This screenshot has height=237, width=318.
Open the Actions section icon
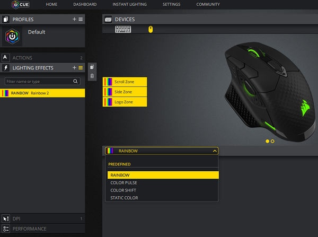5,58
